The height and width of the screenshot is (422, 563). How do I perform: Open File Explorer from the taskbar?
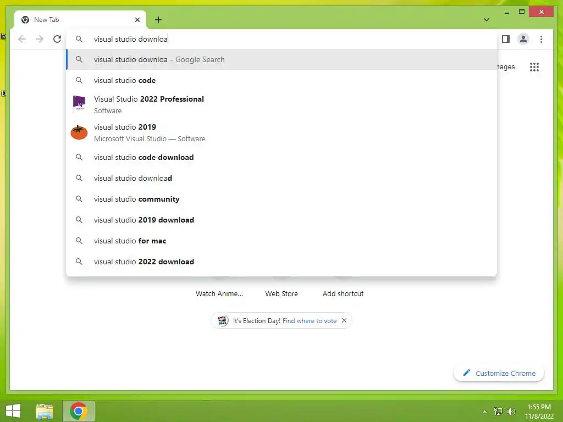45,411
